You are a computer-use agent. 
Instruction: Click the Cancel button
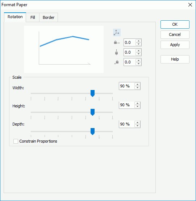[x=175, y=34]
